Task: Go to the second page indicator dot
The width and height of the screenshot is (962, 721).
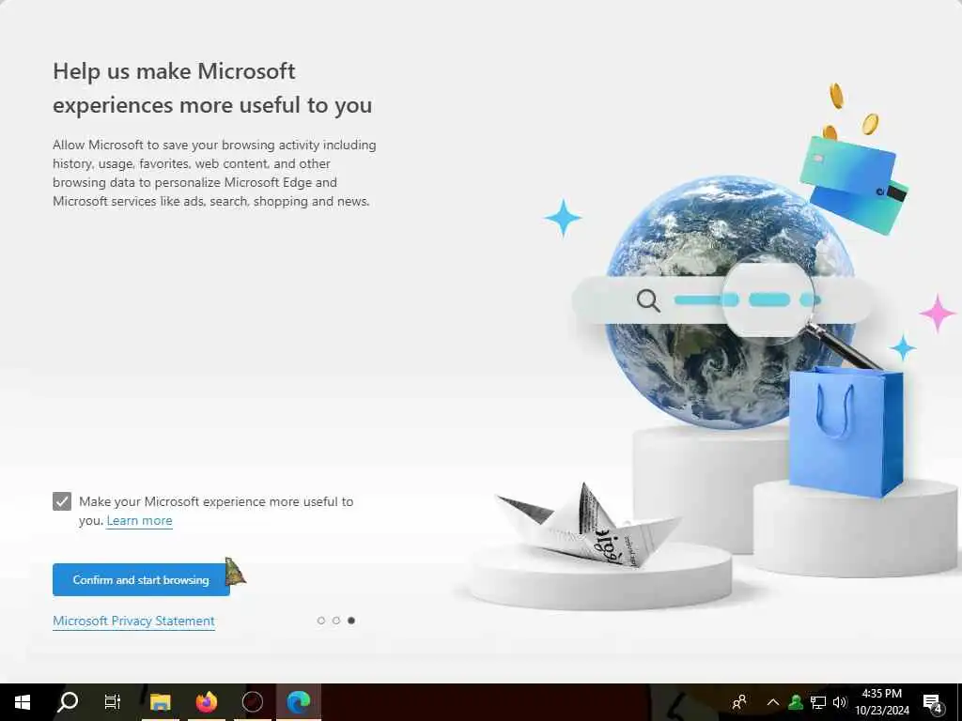Action: [336, 621]
